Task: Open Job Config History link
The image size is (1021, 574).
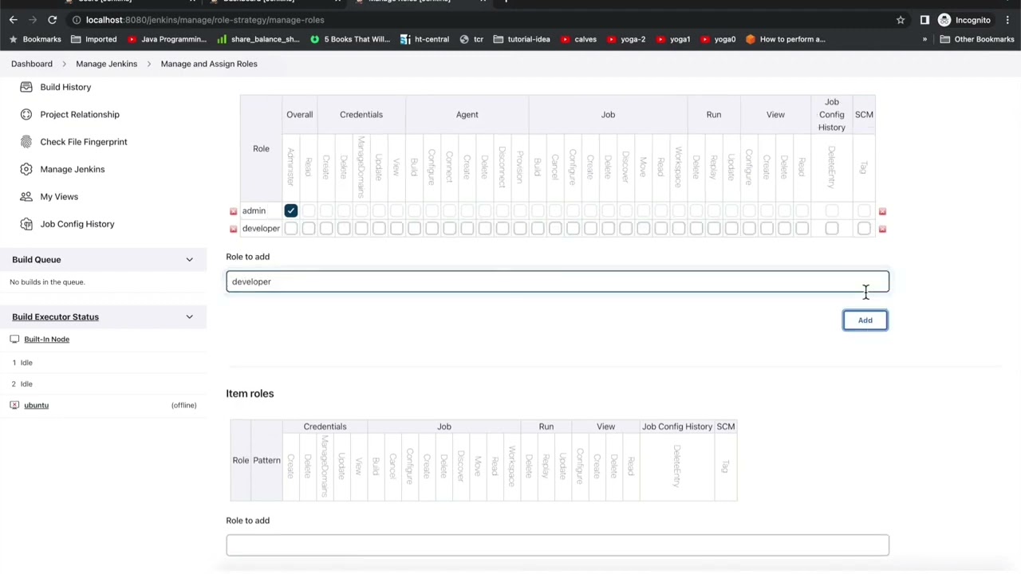Action: pos(77,224)
